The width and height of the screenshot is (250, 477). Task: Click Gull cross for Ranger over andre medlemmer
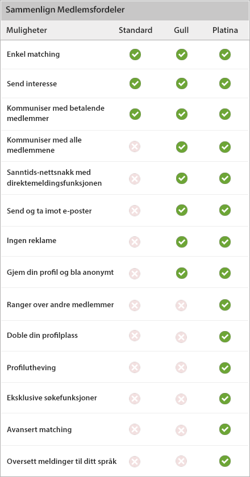[x=181, y=305]
